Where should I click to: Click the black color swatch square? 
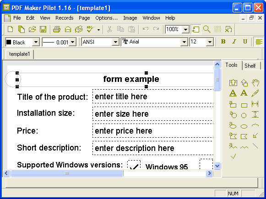tap(9, 42)
